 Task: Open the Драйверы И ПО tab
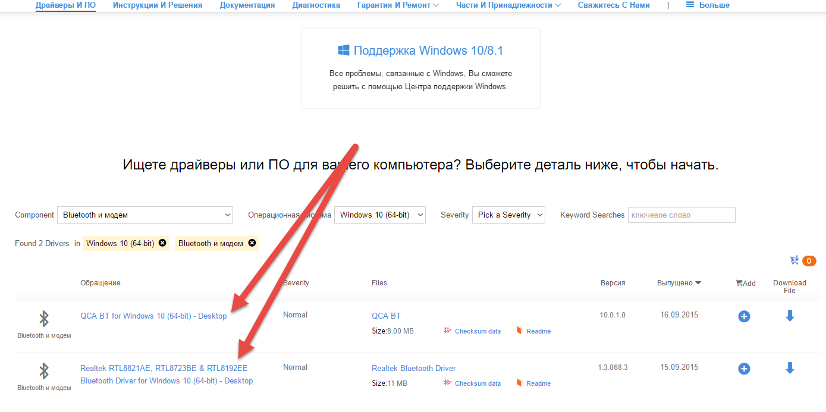(x=65, y=5)
